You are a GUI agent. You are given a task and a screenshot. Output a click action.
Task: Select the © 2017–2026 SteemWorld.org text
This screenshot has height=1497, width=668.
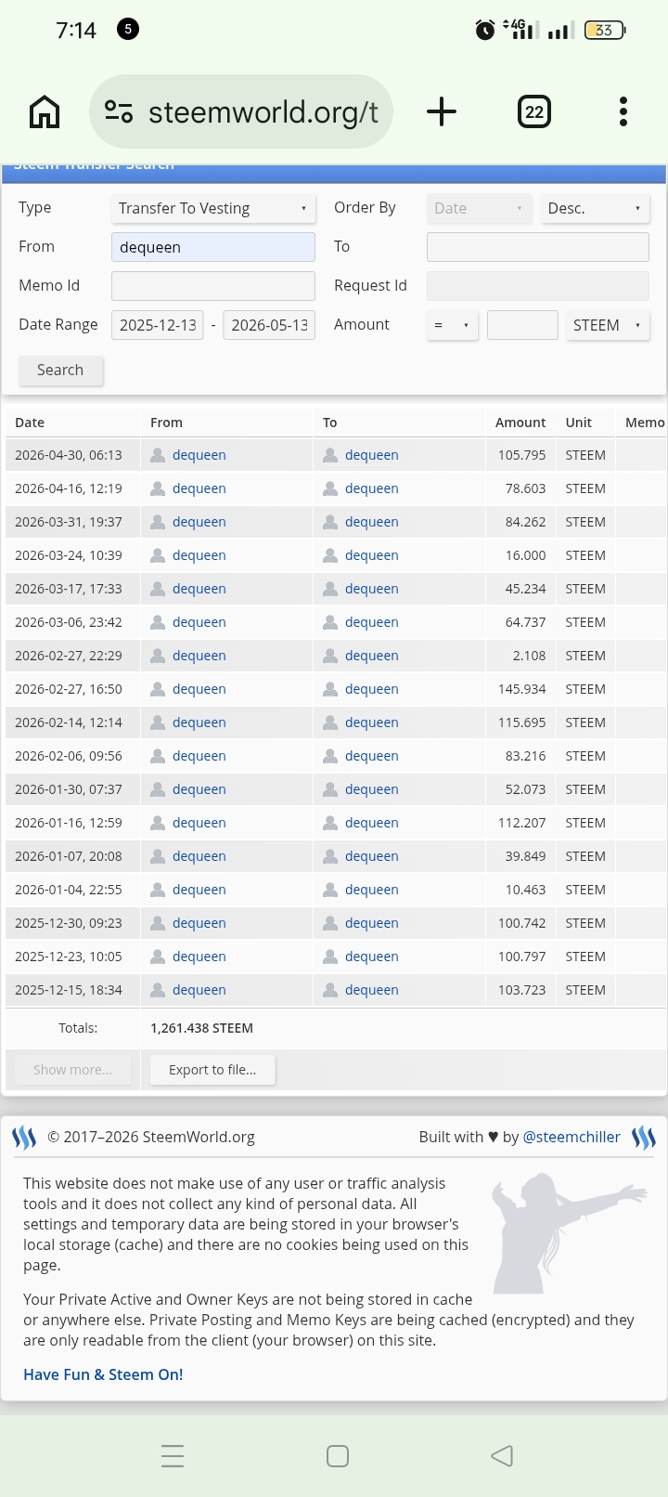click(151, 1137)
